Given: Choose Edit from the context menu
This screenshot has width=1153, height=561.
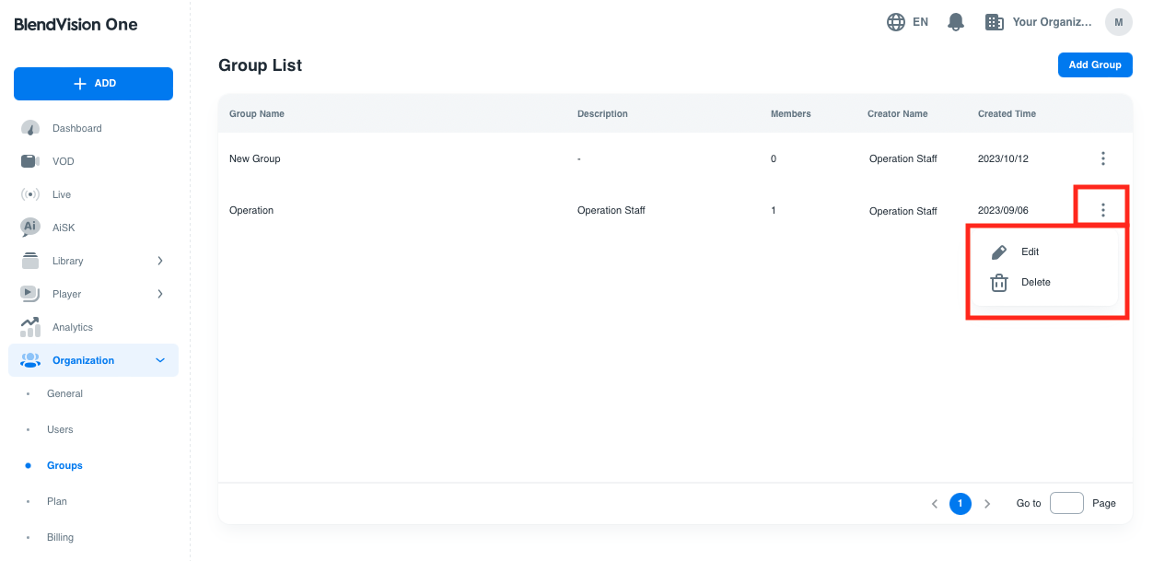Looking at the screenshot, I should click(x=1030, y=251).
